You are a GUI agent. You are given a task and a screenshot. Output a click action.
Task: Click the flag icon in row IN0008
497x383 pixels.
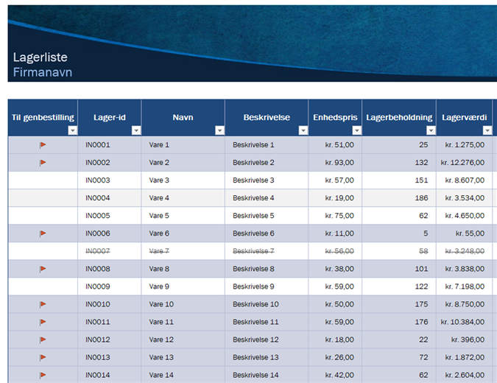tap(43, 269)
